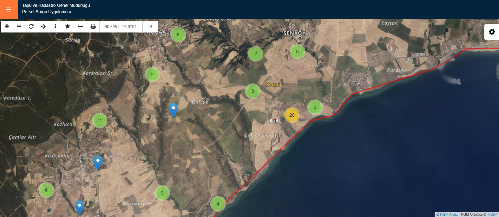Image resolution: width=499 pixels, height=217 pixels.
Task: Click the HGM Atlas attribution link
Action: coord(448,214)
